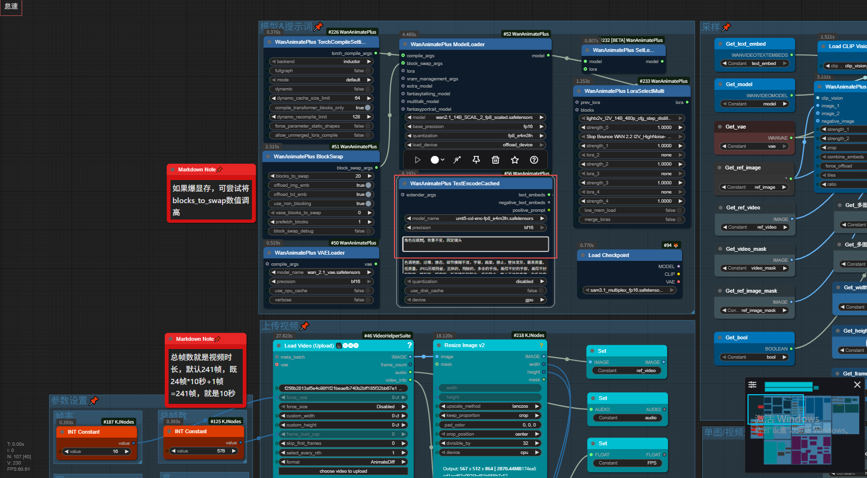Open node help question mark in toolbar
Image resolution: width=867 pixels, height=478 pixels.
(534, 160)
